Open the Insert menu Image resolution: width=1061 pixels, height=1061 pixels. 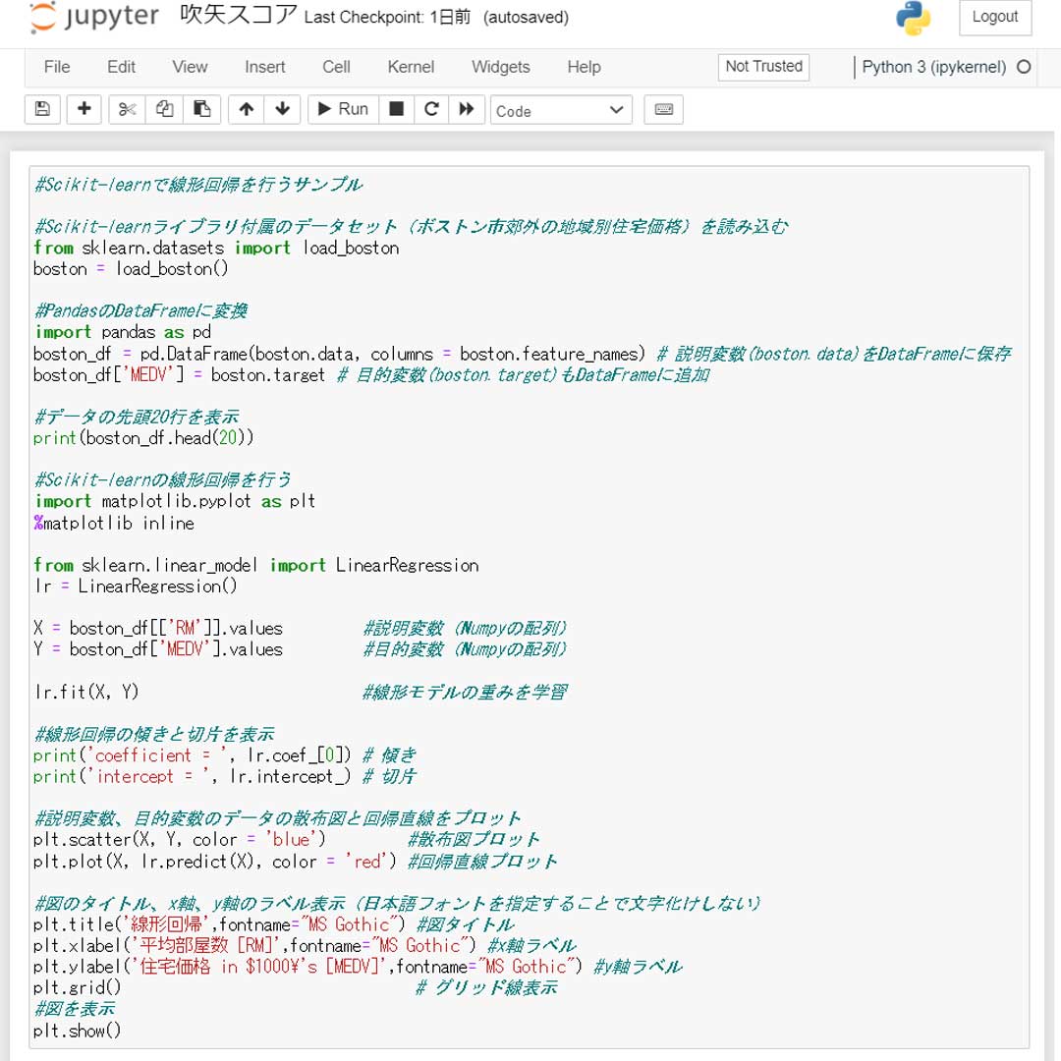tap(264, 67)
